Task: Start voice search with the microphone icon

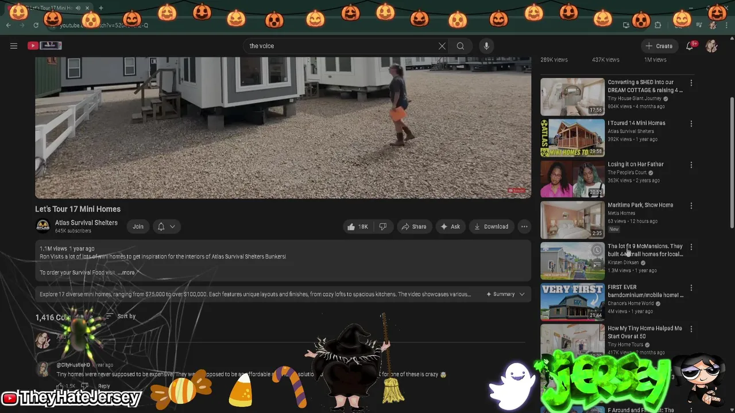Action: (486, 46)
